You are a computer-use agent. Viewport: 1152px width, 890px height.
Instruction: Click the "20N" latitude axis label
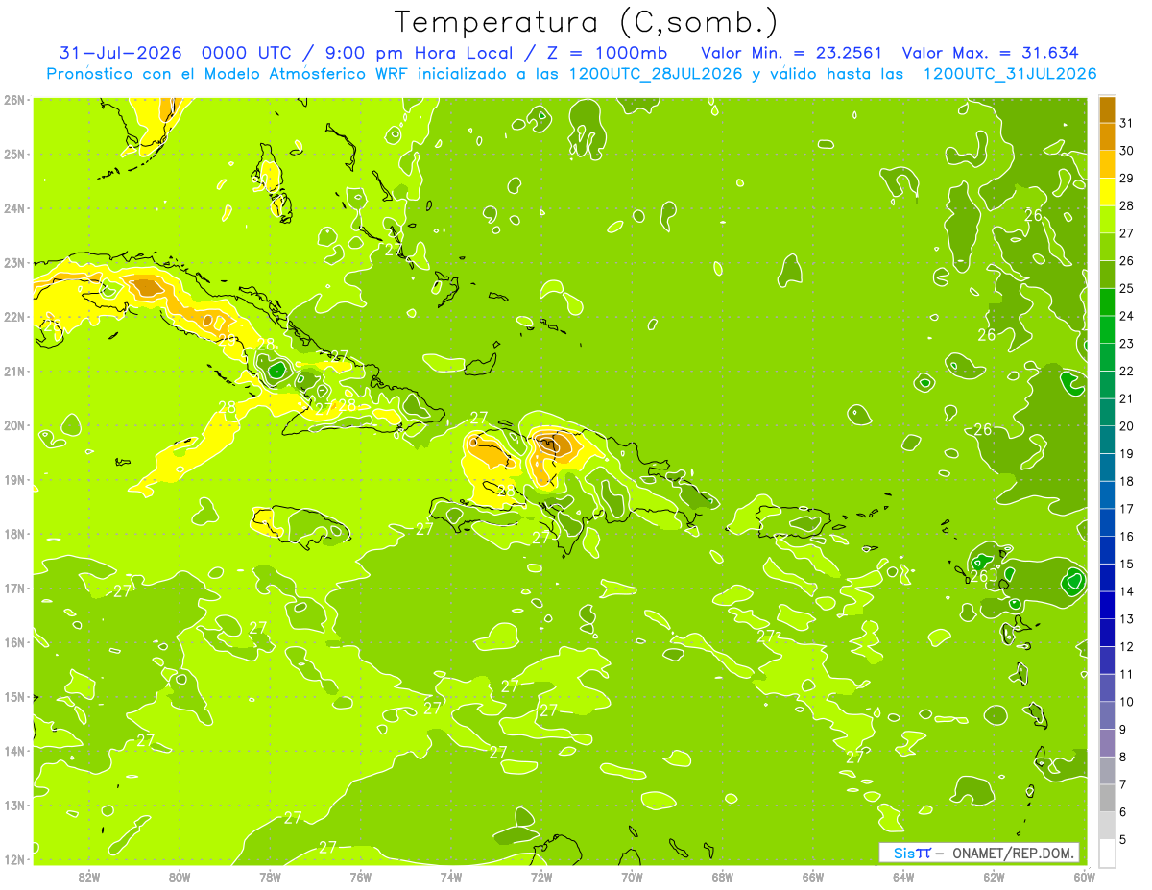point(13,425)
